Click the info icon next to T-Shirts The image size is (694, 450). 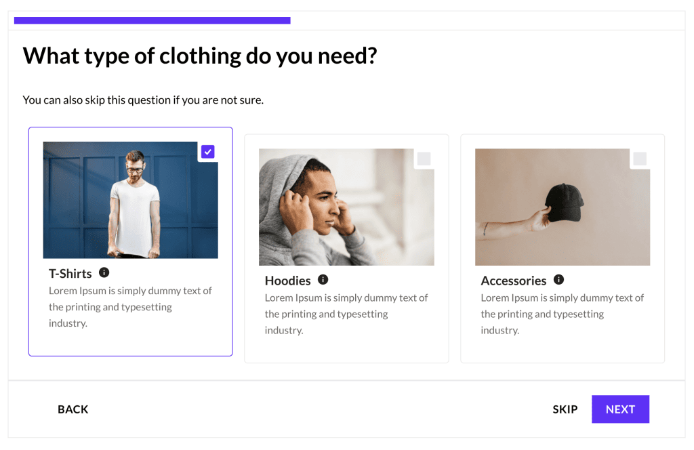coord(104,272)
